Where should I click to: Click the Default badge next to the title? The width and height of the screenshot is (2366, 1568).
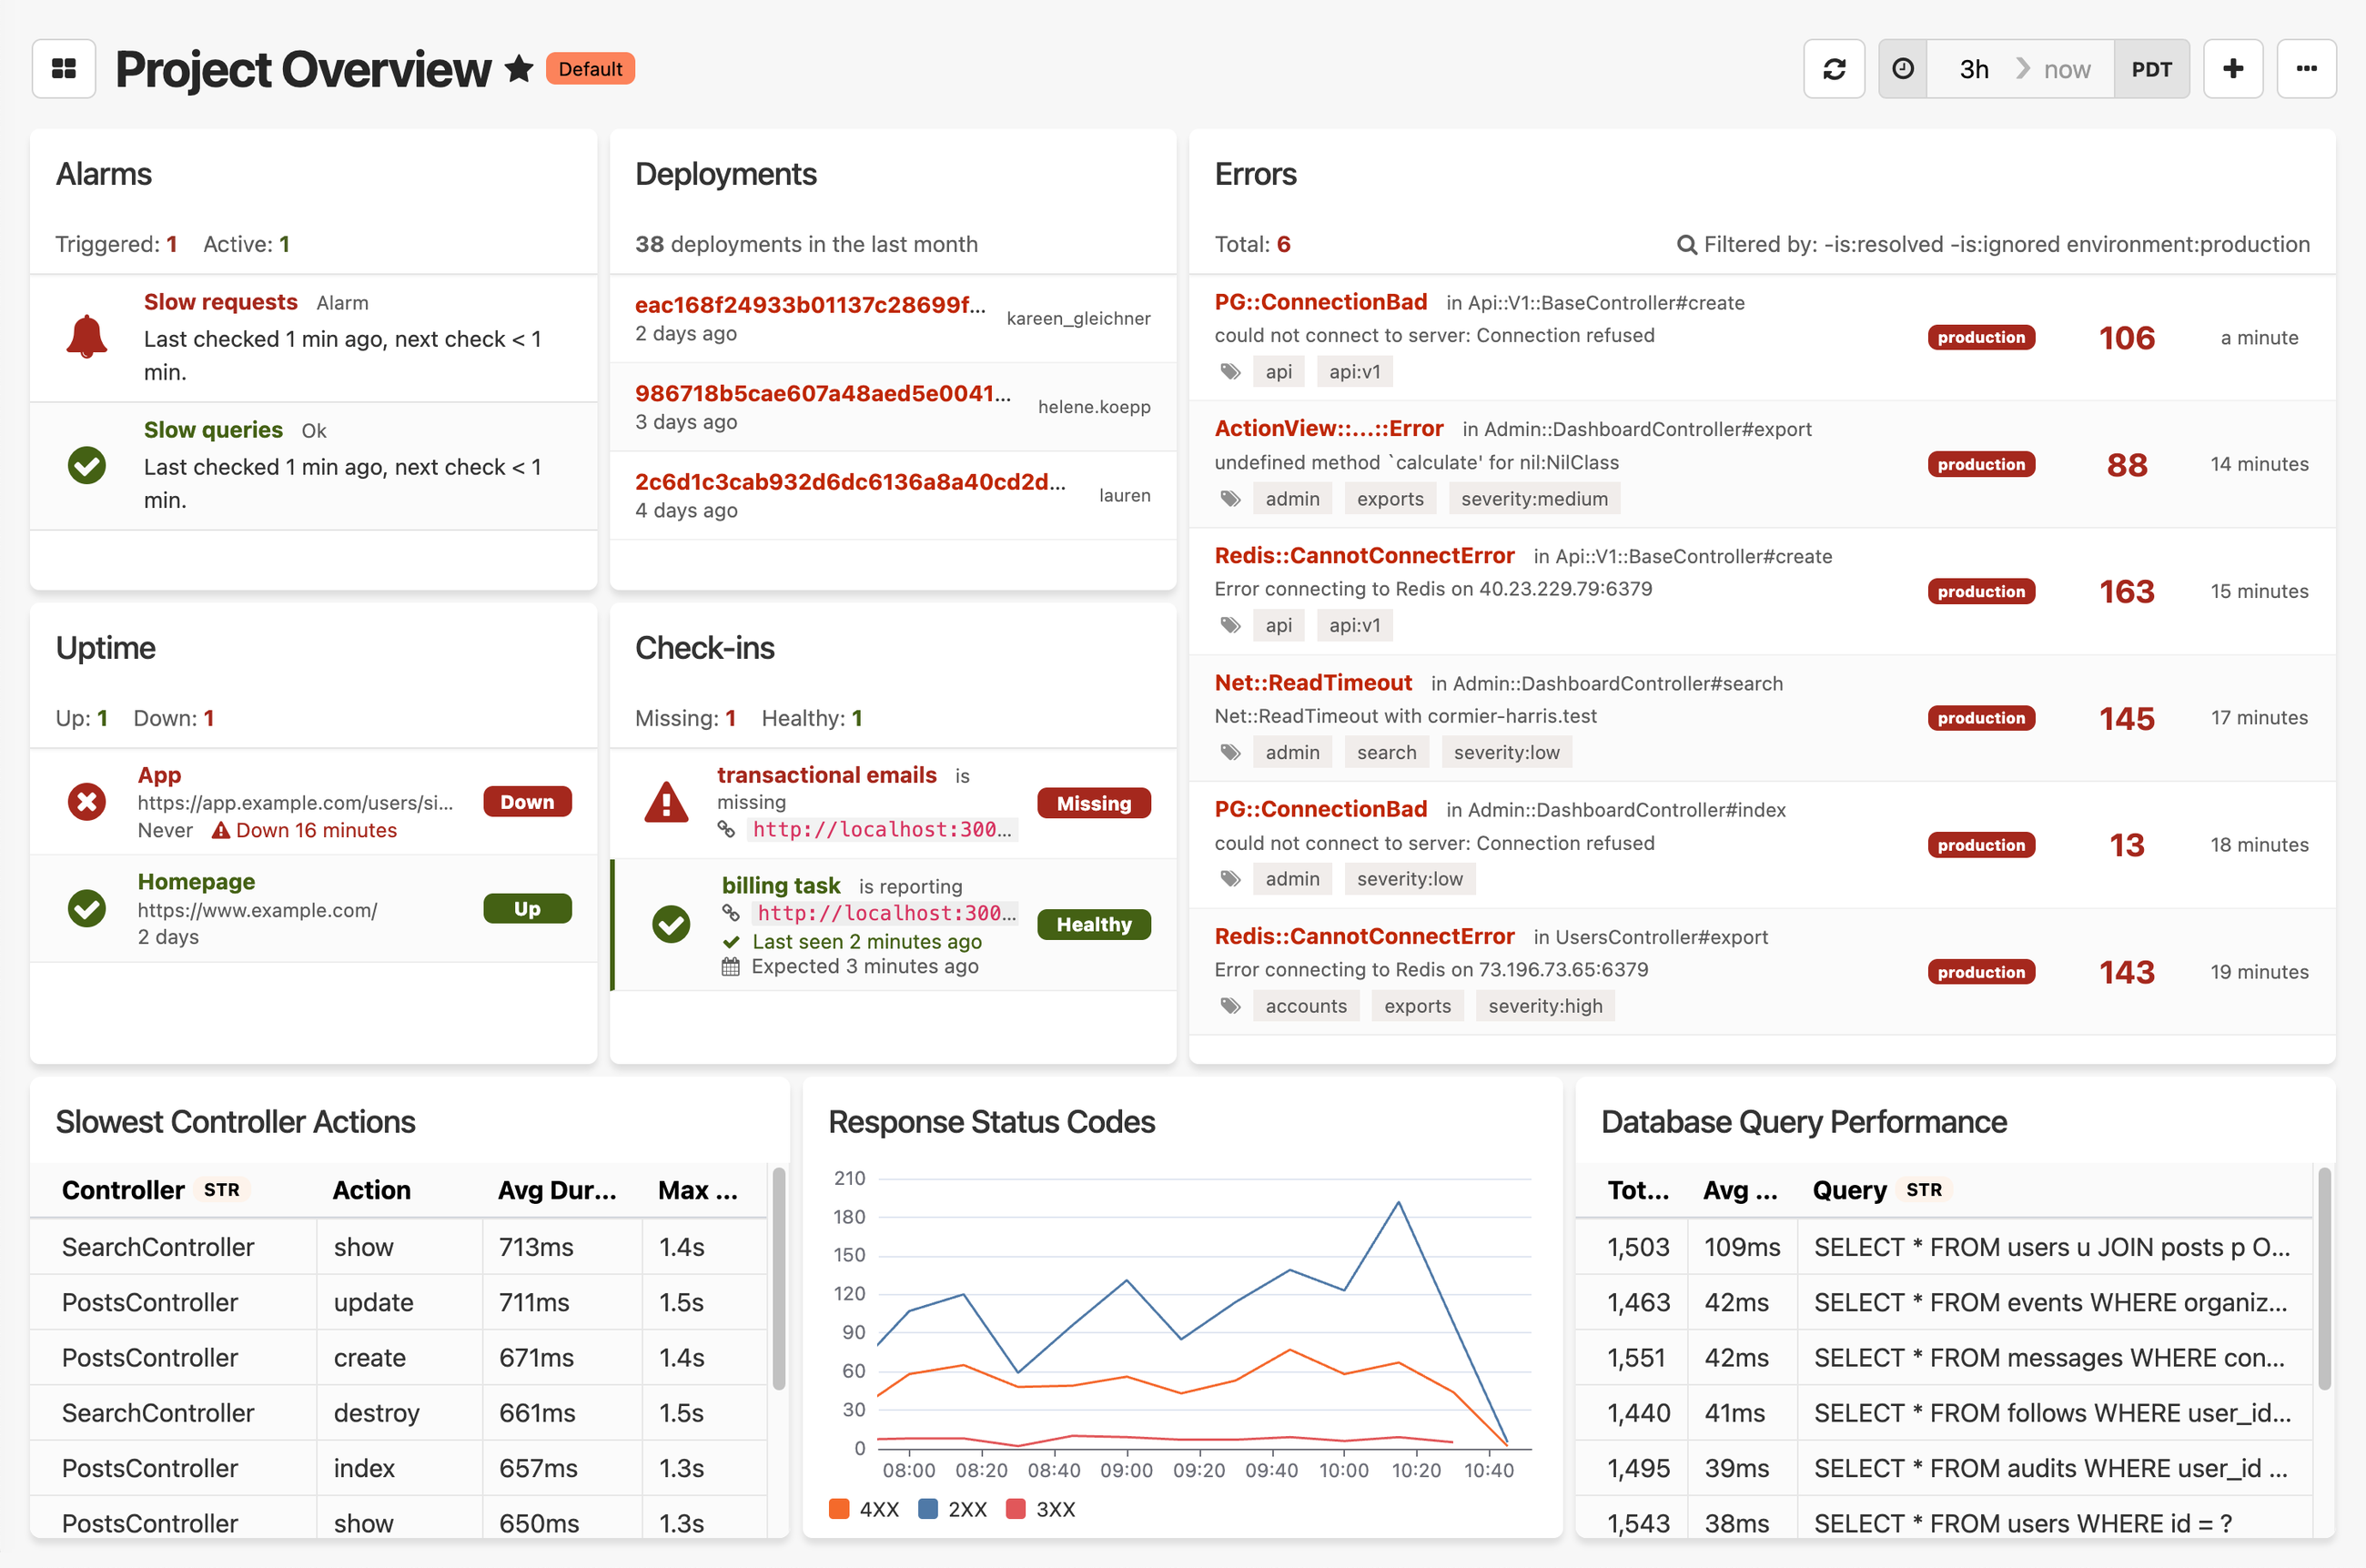click(590, 68)
